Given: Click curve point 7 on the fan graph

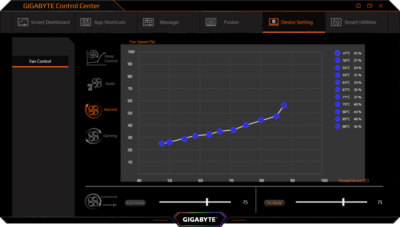Looking at the screenshot, I should click(246, 125).
